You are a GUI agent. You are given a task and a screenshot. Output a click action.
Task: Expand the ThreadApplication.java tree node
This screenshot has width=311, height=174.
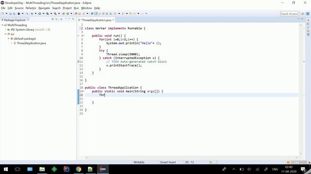[x=12, y=43]
